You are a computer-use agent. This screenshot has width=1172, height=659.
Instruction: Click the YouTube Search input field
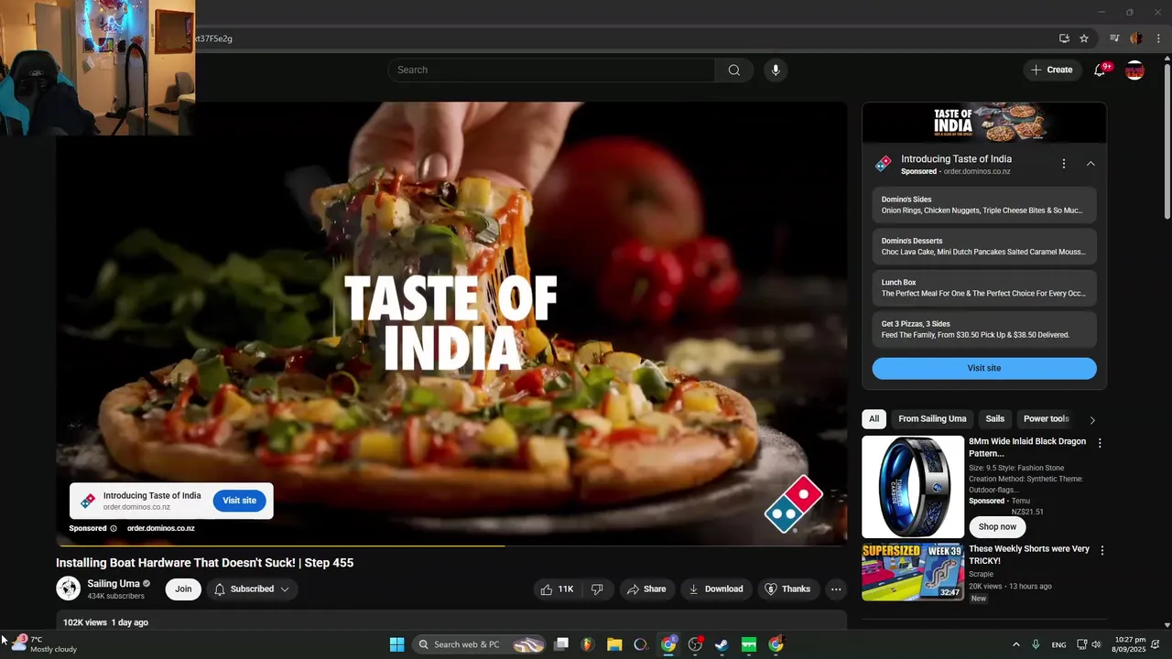tap(551, 70)
